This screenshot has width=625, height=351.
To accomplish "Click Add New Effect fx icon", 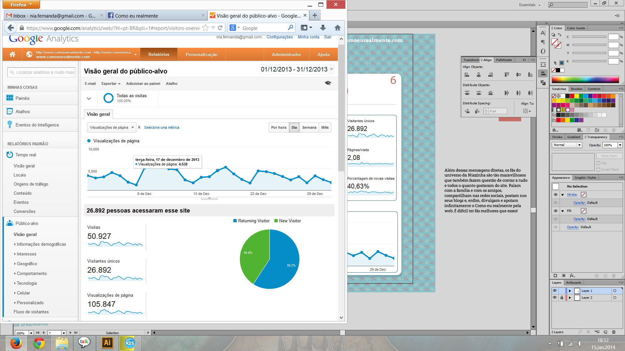I will [572, 276].
